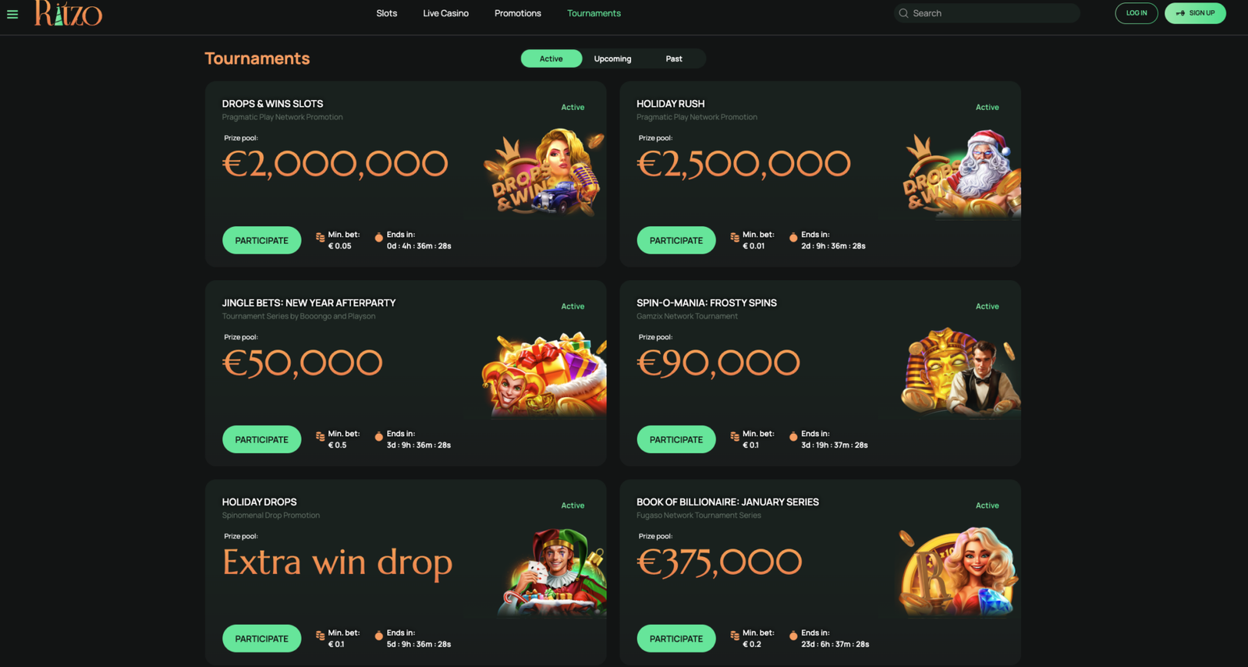Participate in the Holiday Rush tournament
Image resolution: width=1248 pixels, height=667 pixels.
pyautogui.click(x=676, y=240)
